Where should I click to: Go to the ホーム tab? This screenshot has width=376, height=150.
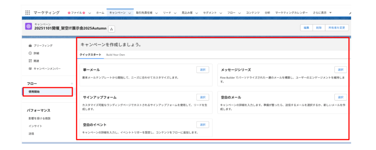point(100,13)
